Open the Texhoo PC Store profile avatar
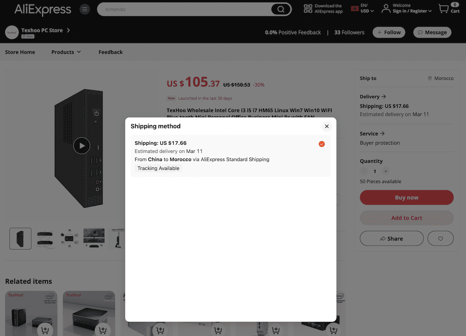The image size is (466, 336). click(x=12, y=32)
